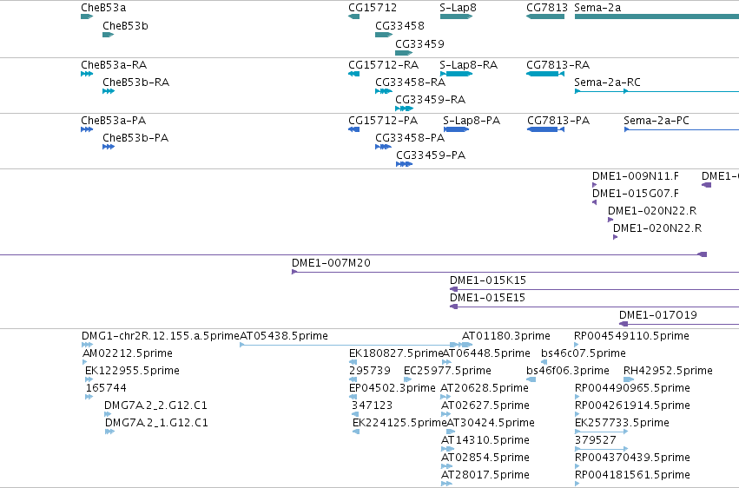Image resolution: width=739 pixels, height=488 pixels.
Task: Select the S-Lap8-RA transcript label
Action: (x=468, y=65)
